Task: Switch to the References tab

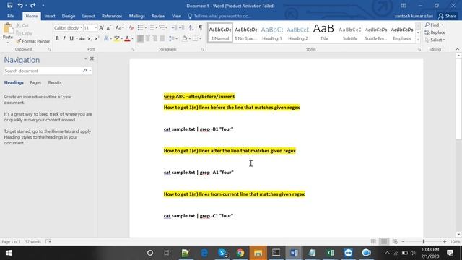Action: pos(112,16)
